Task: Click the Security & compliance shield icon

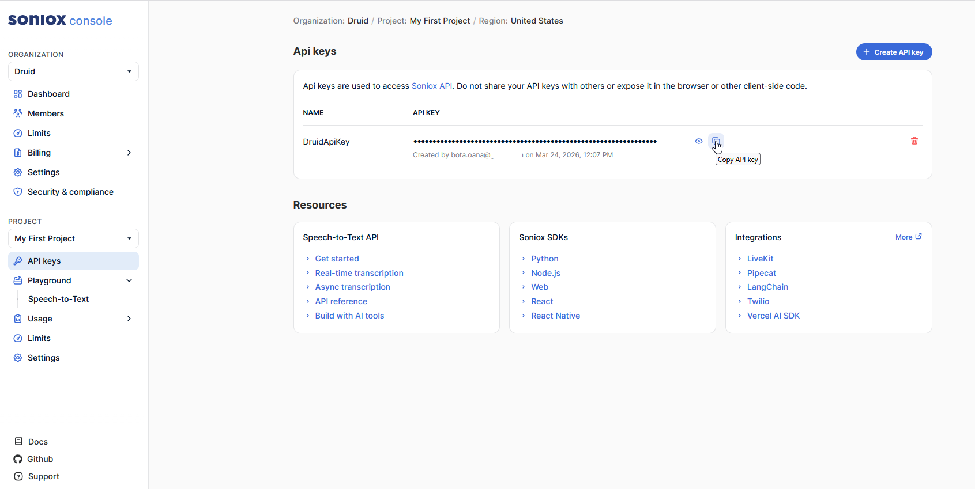Action: 18,192
